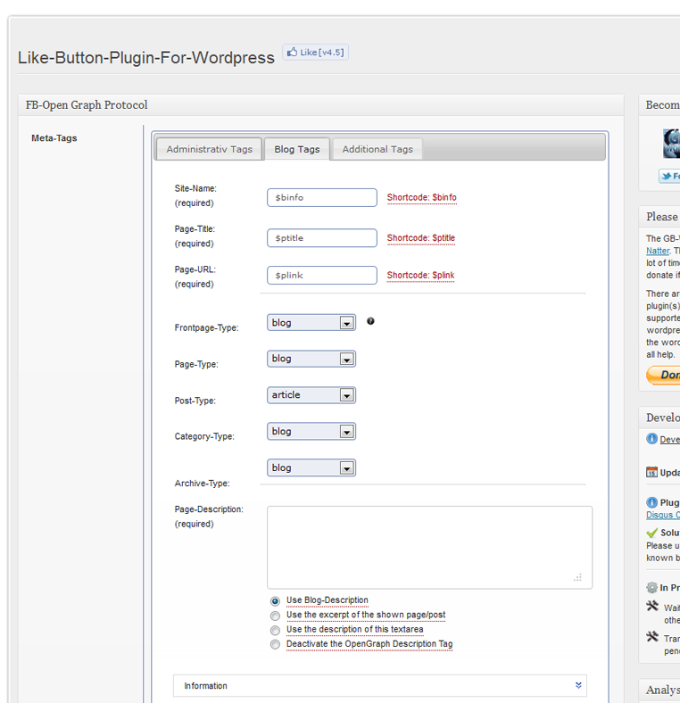Select Use the excerpt of shown page/post

click(275, 616)
